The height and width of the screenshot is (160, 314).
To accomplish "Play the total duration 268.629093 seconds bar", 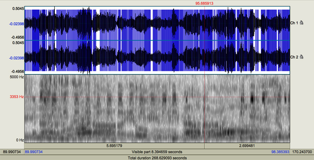I will 157,158.
